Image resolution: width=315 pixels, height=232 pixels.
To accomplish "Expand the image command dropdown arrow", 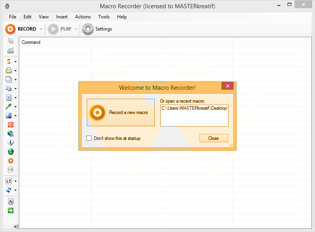I will click(15, 116).
